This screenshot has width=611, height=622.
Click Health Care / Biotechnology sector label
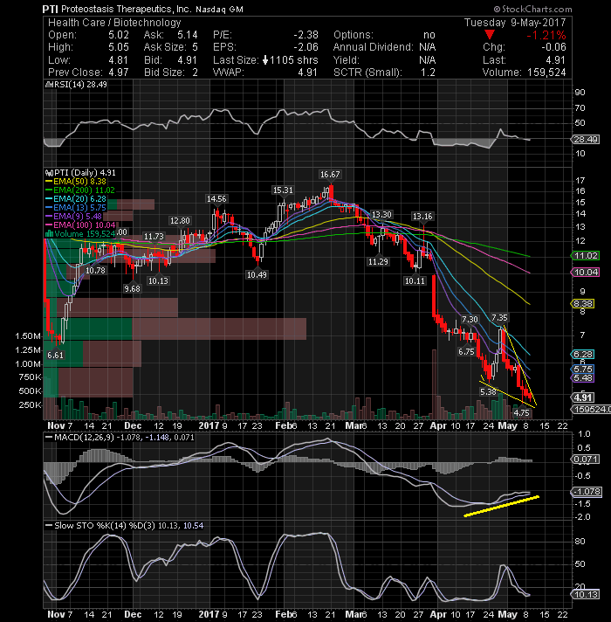point(114,23)
